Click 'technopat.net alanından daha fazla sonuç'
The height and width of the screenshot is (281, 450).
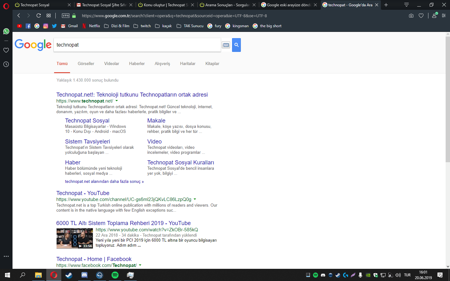104,181
